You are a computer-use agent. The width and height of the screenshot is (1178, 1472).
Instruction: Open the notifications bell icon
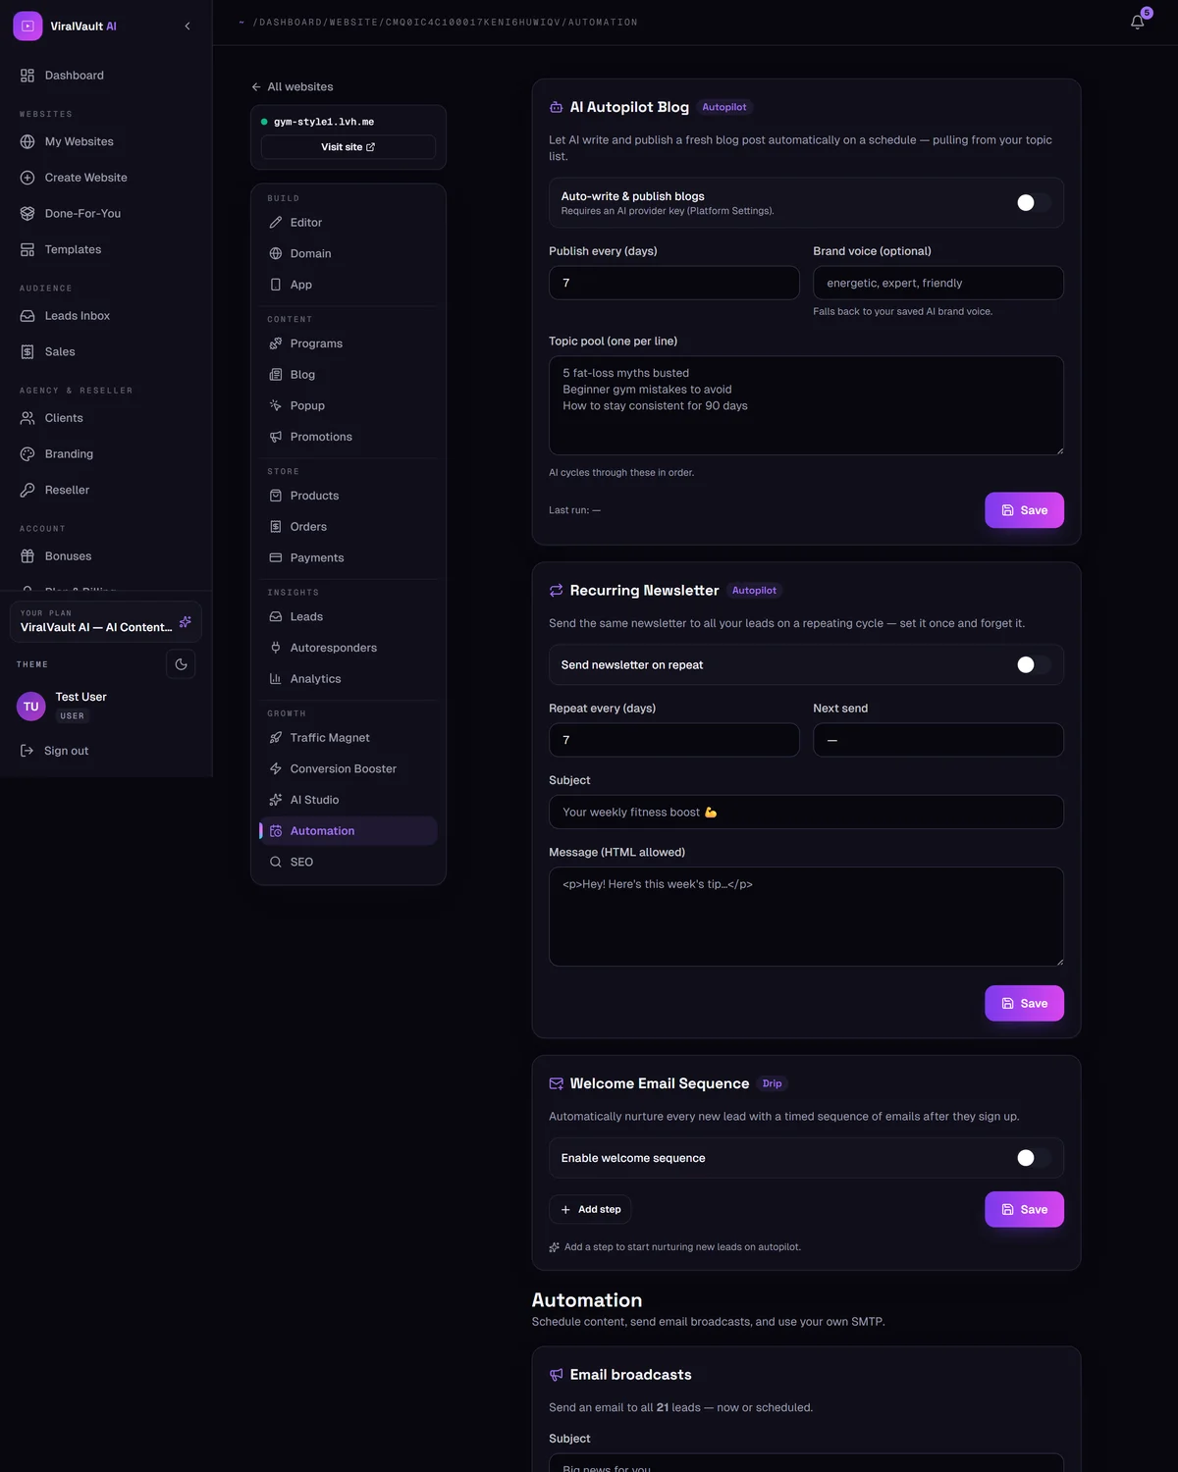tap(1137, 22)
